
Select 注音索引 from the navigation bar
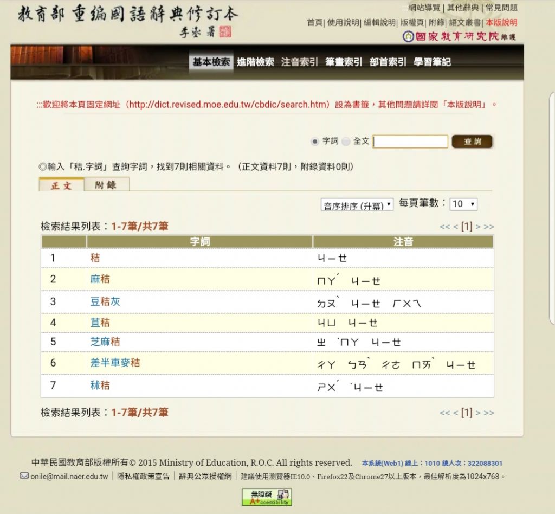(300, 61)
